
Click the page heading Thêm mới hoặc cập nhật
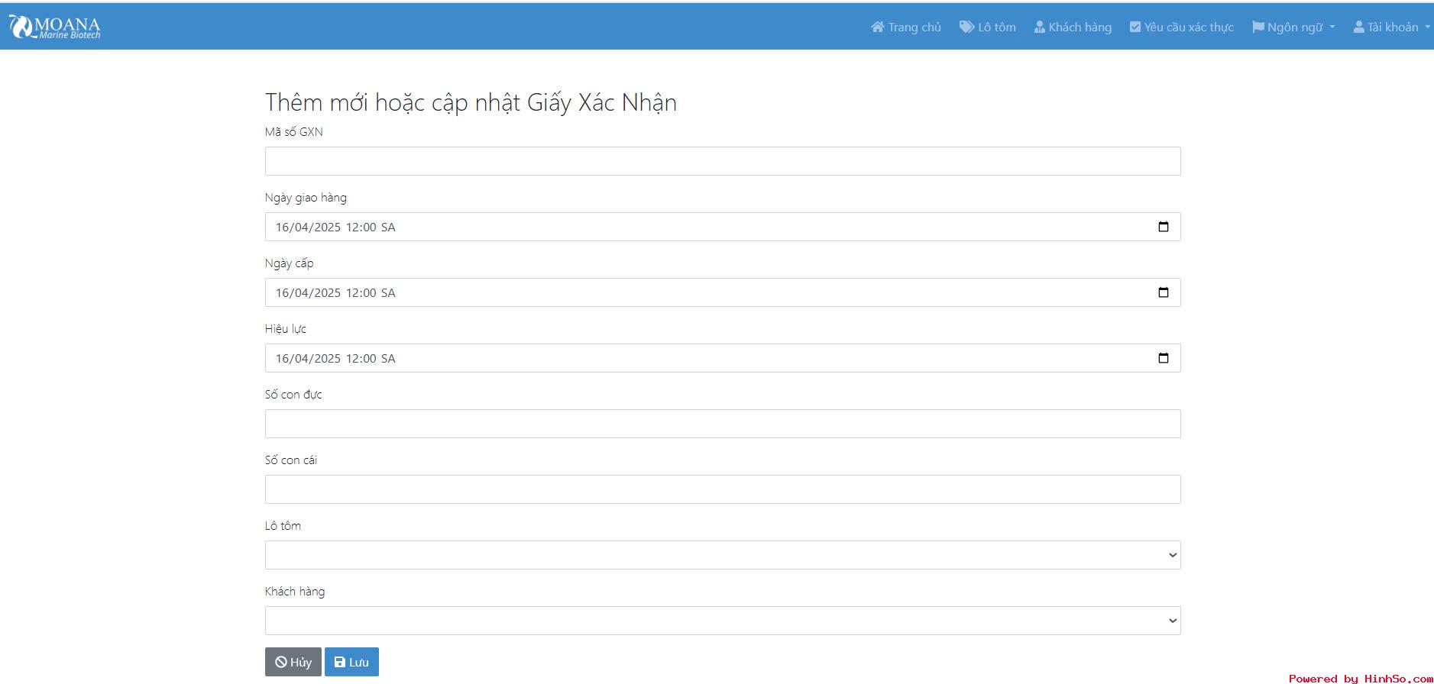pyautogui.click(x=471, y=102)
